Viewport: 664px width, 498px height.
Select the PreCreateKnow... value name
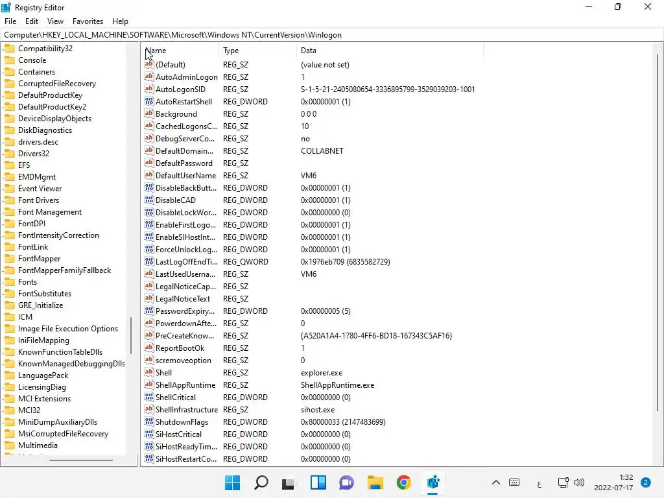click(185, 335)
